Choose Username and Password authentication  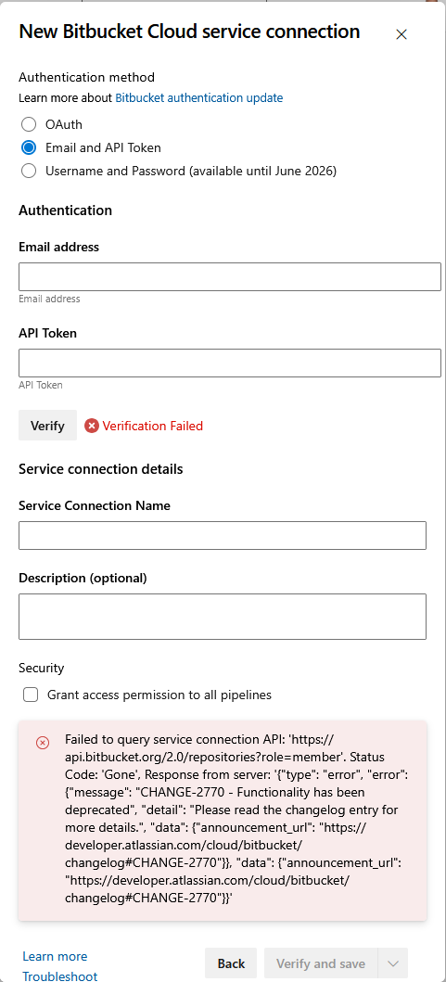(28, 171)
